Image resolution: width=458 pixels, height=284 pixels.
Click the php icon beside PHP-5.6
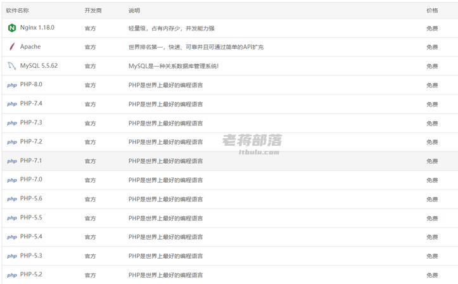coord(12,199)
